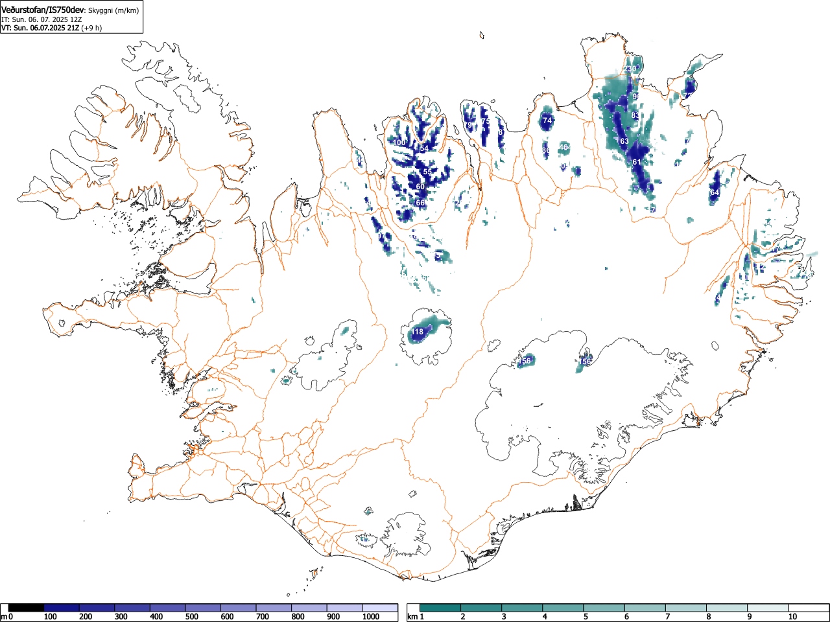Click the '55' visibility value on the map
830x622 pixels.
point(427,172)
